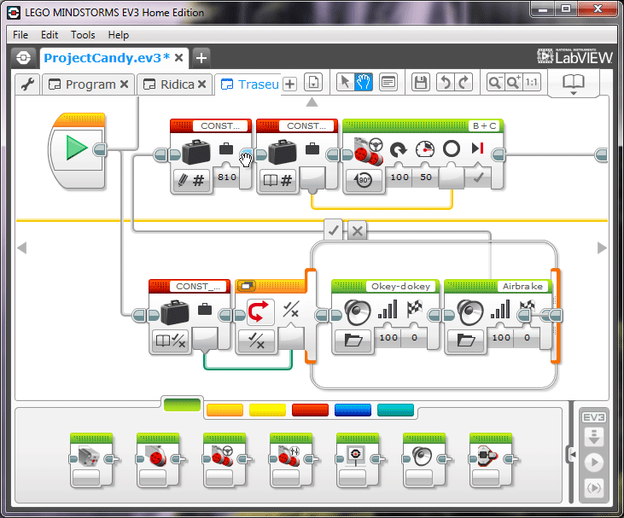Pick the Sound block from palette

pos(424,460)
